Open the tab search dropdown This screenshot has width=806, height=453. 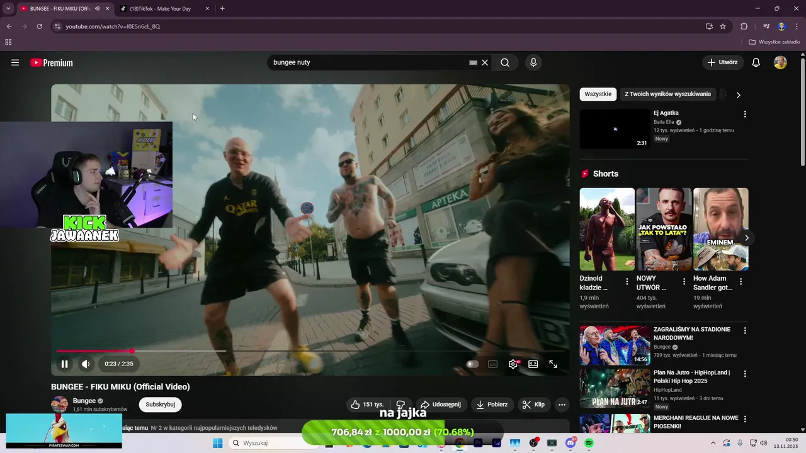click(x=8, y=8)
